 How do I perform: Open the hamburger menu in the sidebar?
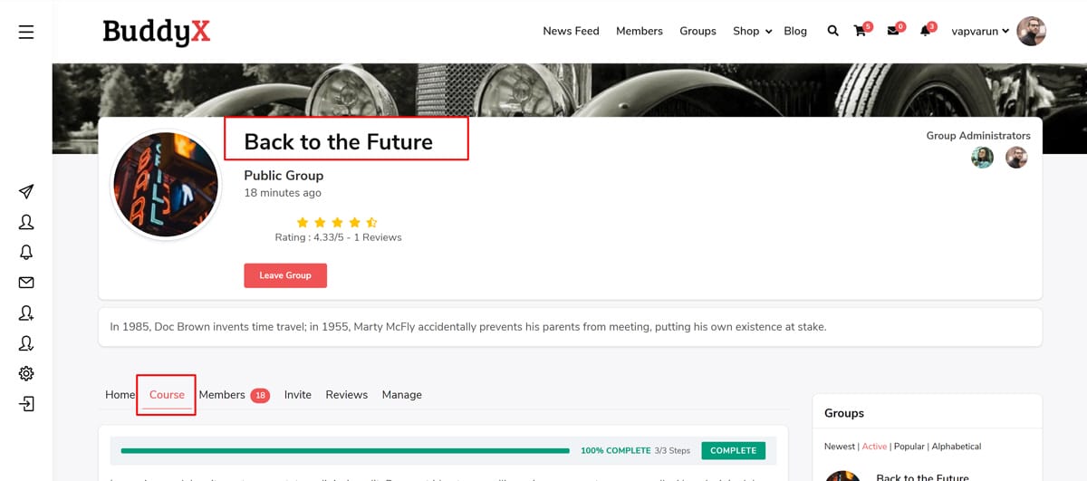[26, 32]
